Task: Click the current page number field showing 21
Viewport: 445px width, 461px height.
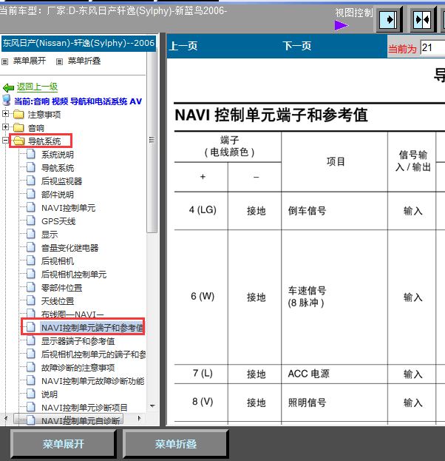Action: click(433, 47)
